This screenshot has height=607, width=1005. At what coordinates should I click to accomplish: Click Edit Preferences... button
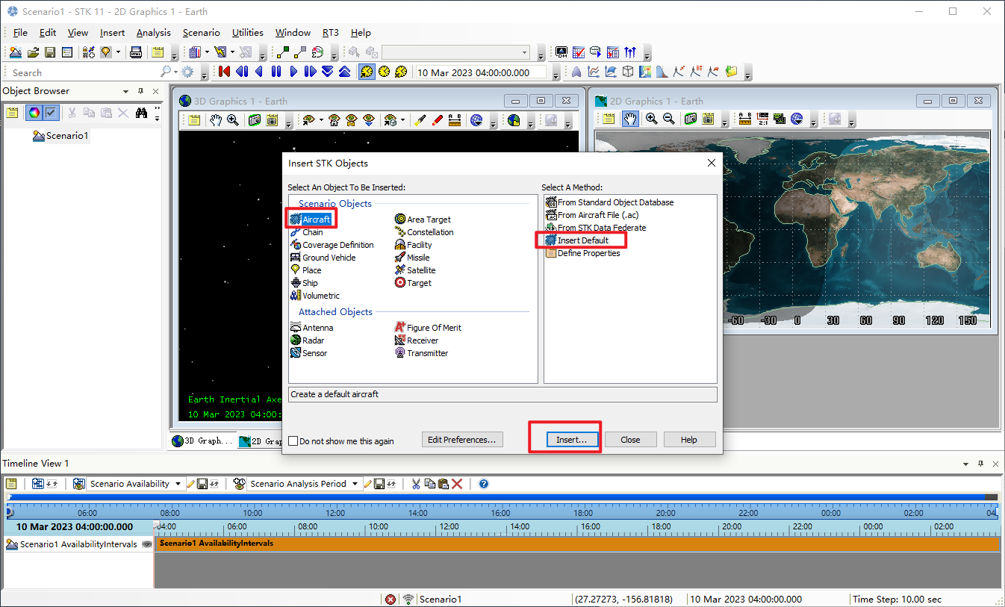coord(461,440)
